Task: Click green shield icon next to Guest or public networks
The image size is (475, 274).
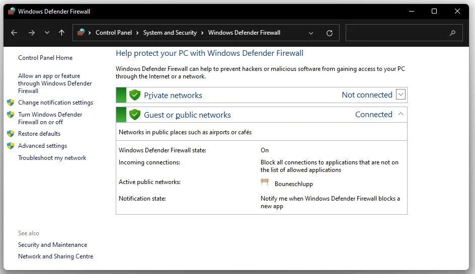Action: (x=134, y=115)
